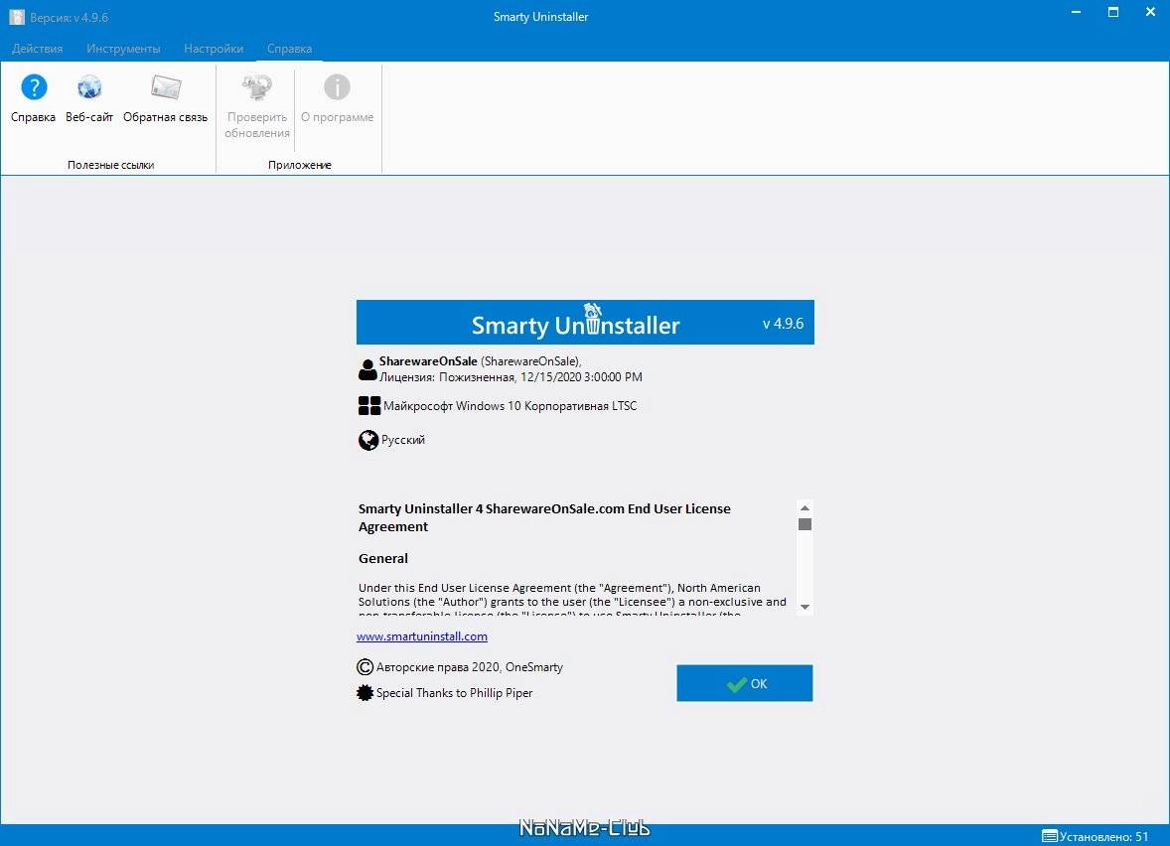Viewport: 1170px width, 846px height.
Task: Click the Проверить обновления icon
Action: tap(256, 87)
